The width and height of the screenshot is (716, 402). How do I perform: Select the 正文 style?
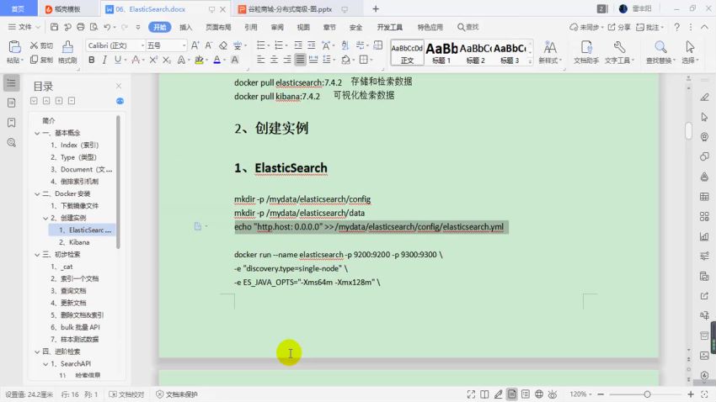point(407,52)
